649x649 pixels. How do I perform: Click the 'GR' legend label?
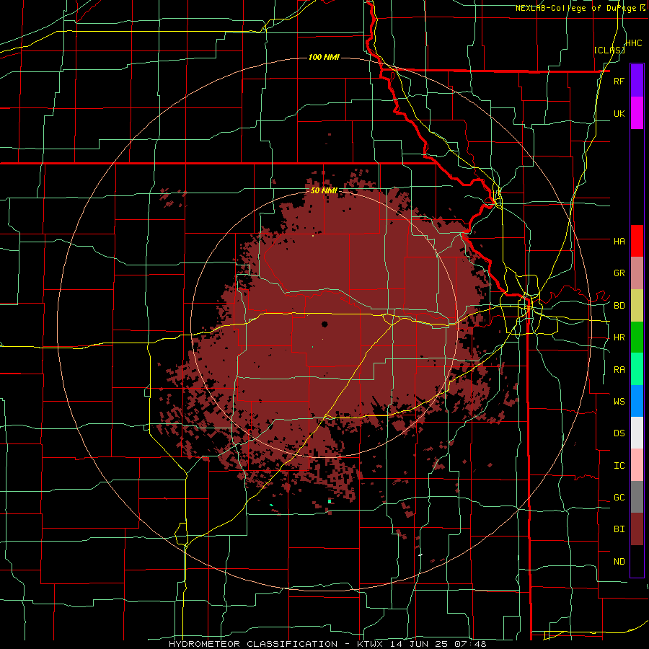[619, 273]
